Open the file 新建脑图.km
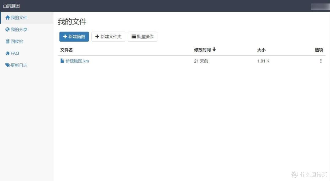 [77, 61]
